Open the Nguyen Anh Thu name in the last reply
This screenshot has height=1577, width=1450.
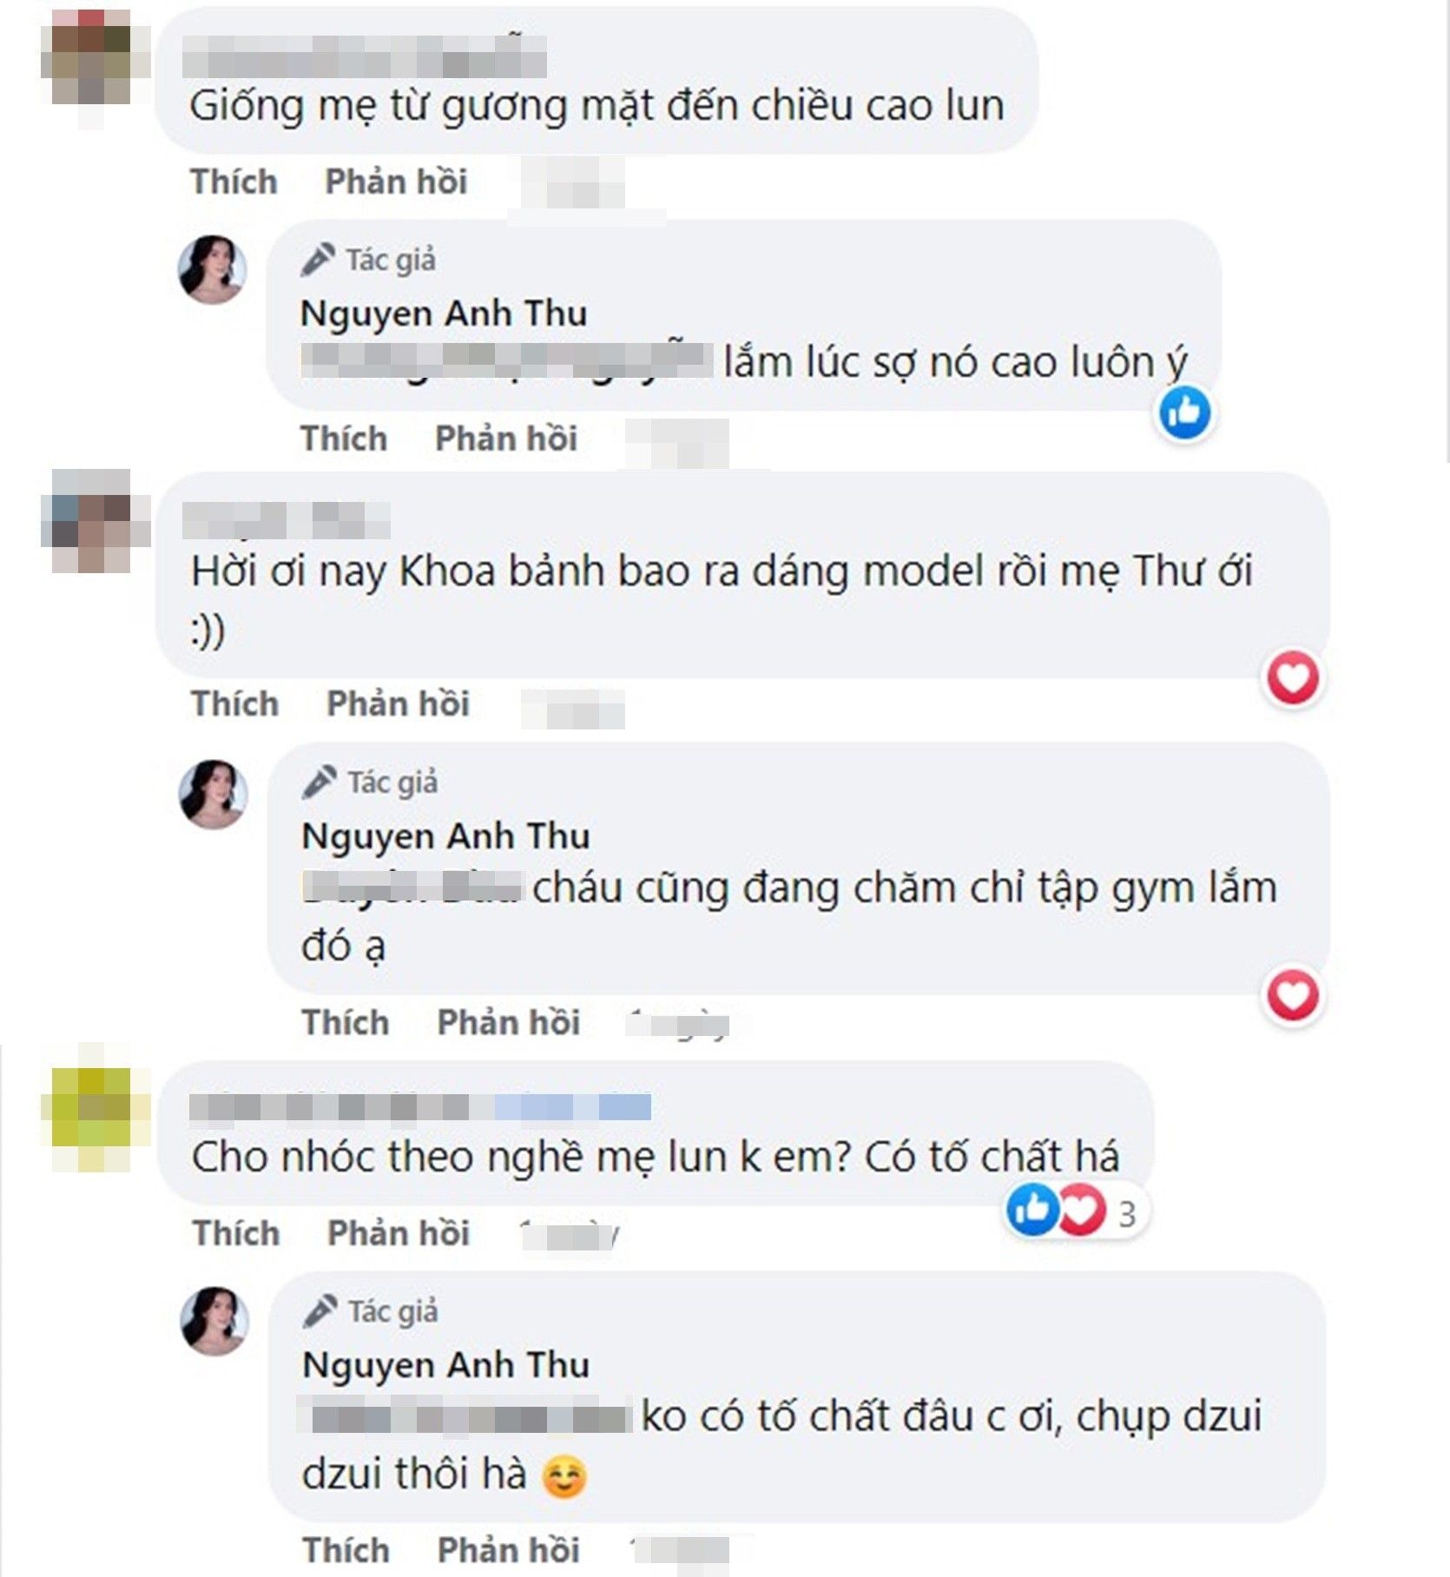tap(446, 1365)
